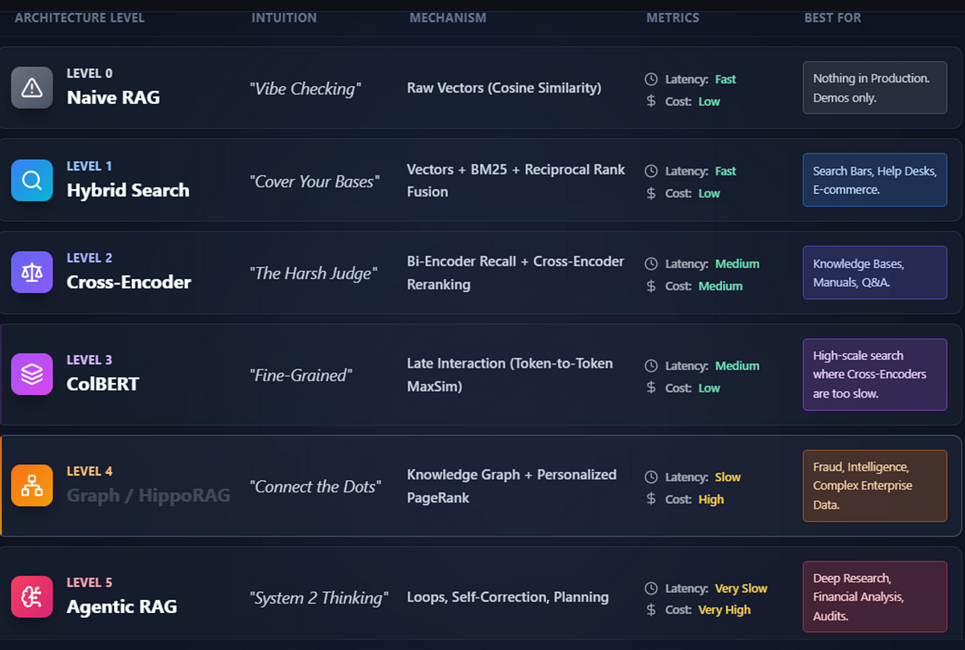Select the Hybrid Search title
The width and height of the screenshot is (965, 650).
click(x=128, y=191)
